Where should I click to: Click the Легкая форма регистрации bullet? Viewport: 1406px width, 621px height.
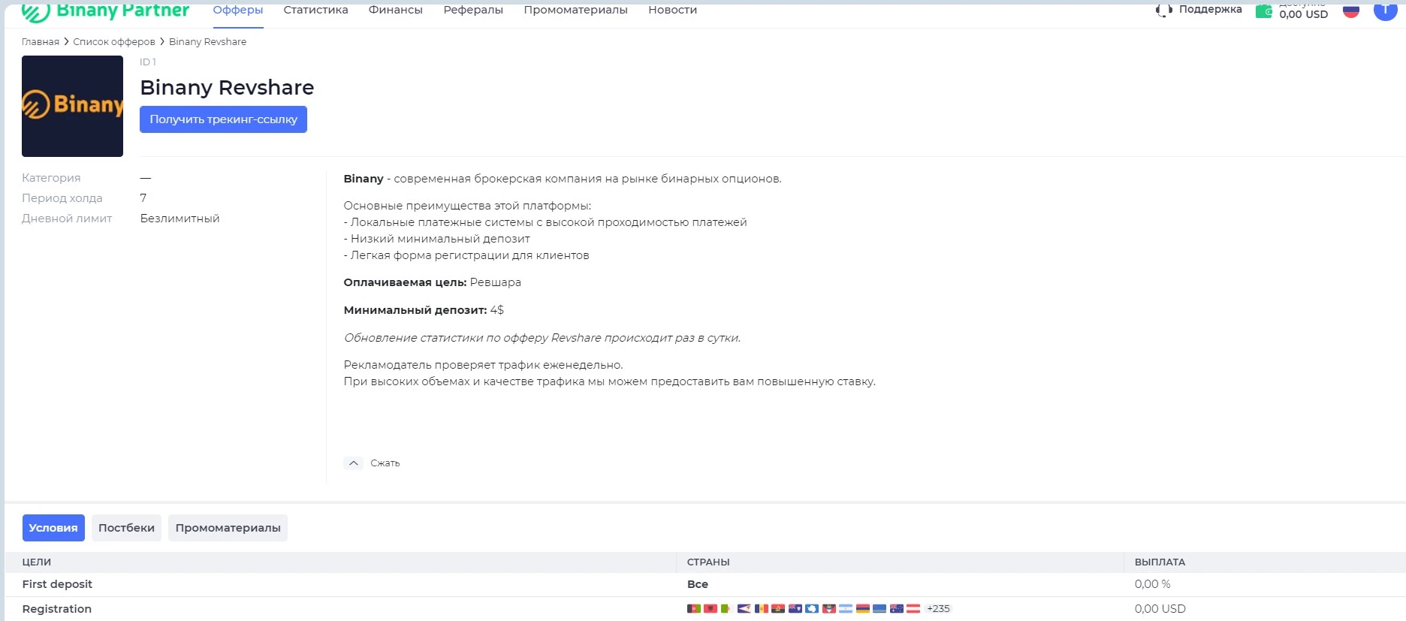[466, 255]
